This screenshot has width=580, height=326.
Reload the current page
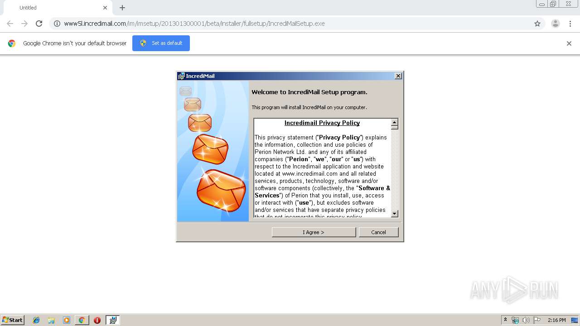(x=39, y=24)
